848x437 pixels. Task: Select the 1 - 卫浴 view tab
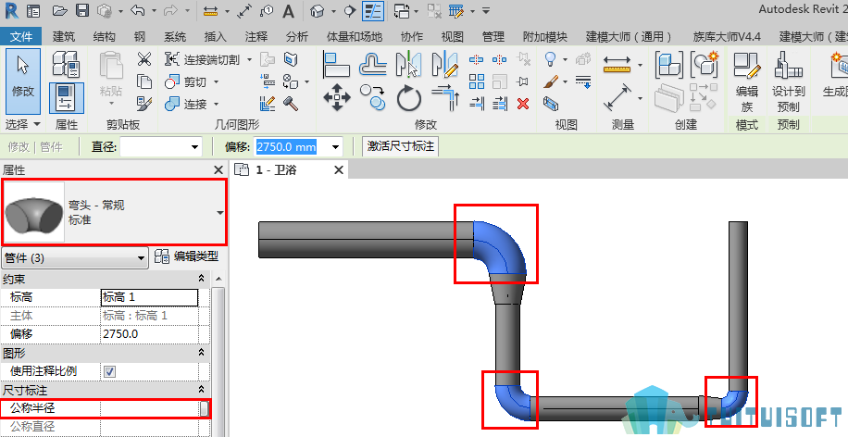(276, 169)
